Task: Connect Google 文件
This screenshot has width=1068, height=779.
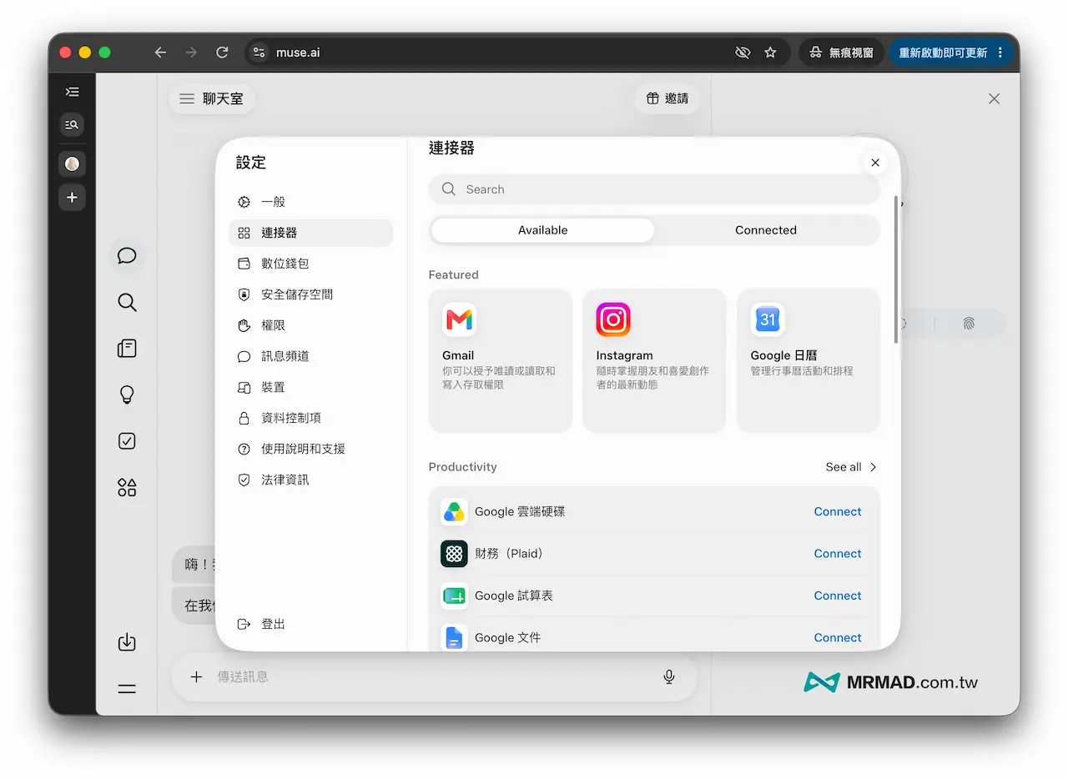Action: pyautogui.click(x=838, y=637)
